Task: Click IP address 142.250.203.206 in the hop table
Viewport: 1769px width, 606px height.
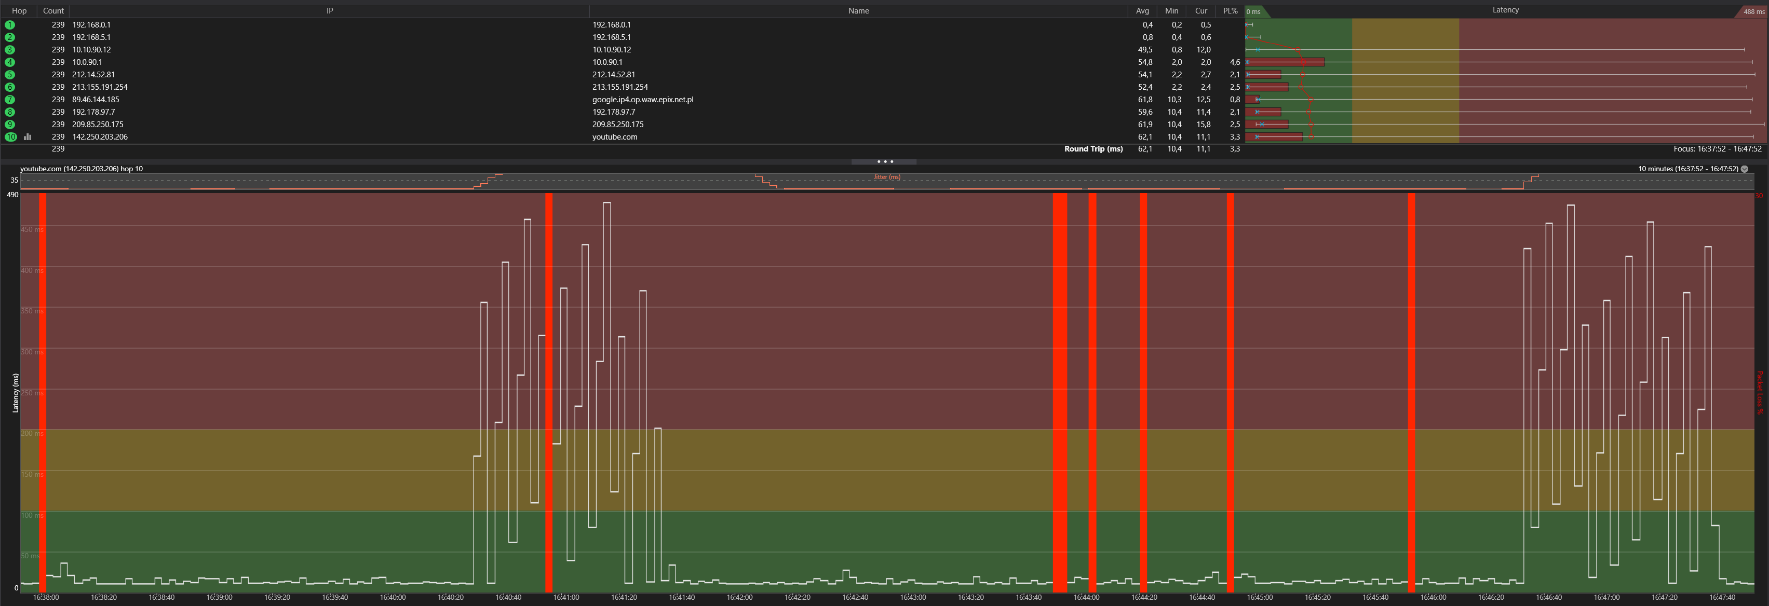Action: pos(100,136)
